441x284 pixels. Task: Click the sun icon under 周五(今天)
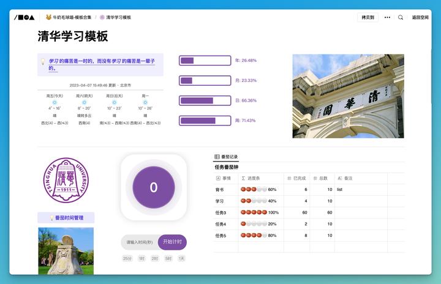(55, 102)
